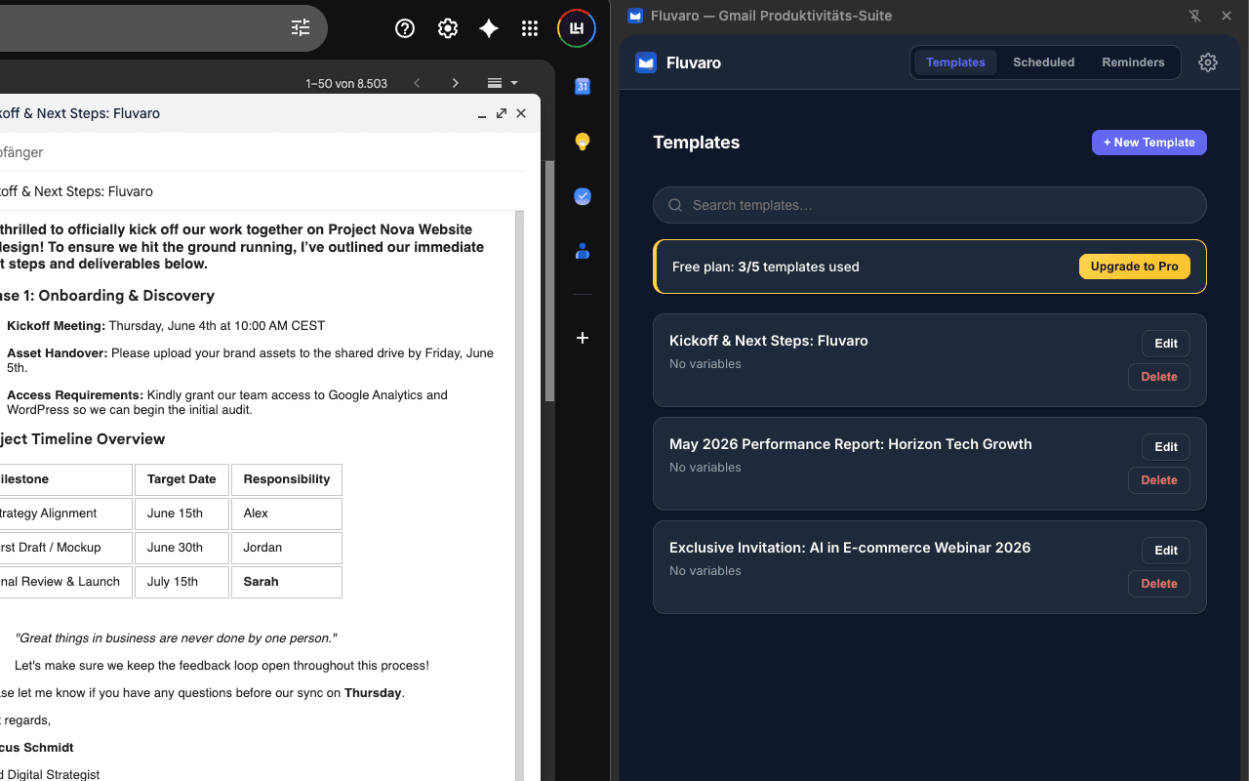The image size is (1249, 781).
Task: Open Gmail search filter options icon
Action: [x=301, y=28]
